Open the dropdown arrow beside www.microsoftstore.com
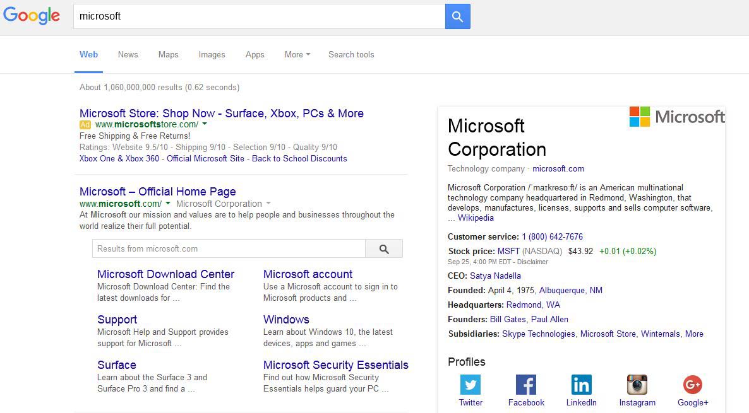The image size is (749, 413). [205, 125]
